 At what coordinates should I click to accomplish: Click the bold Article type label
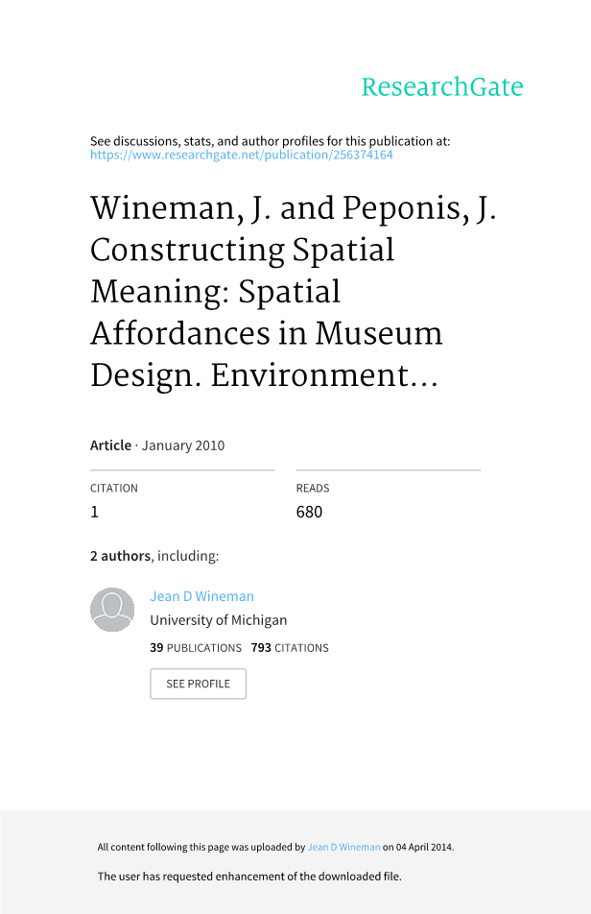[x=110, y=445]
